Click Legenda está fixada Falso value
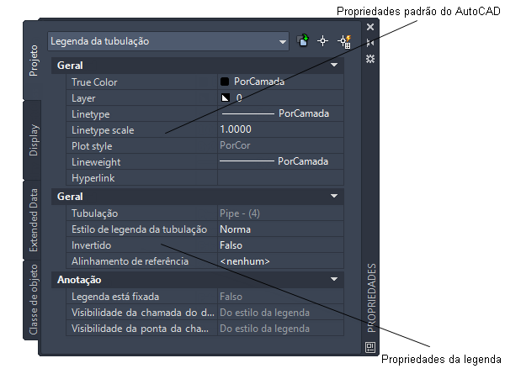The image size is (505, 379). [x=280, y=297]
